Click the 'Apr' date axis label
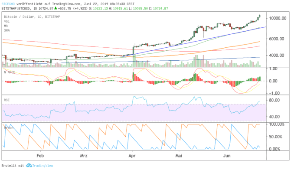The width and height of the screenshot is (291, 170). coord(132,156)
